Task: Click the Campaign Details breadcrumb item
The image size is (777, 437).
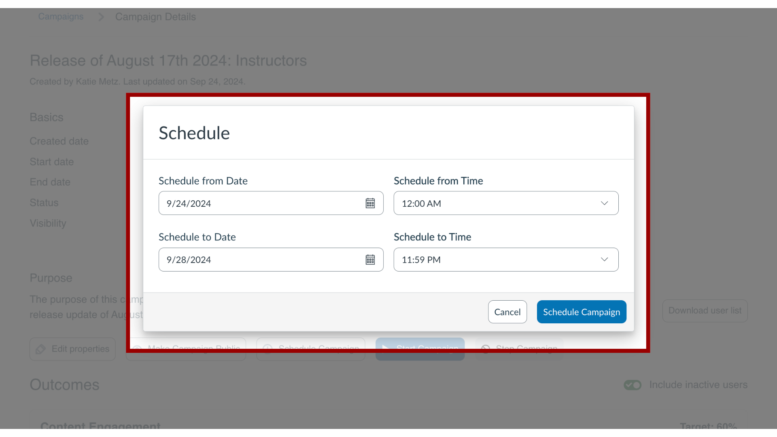Action: coord(155,17)
